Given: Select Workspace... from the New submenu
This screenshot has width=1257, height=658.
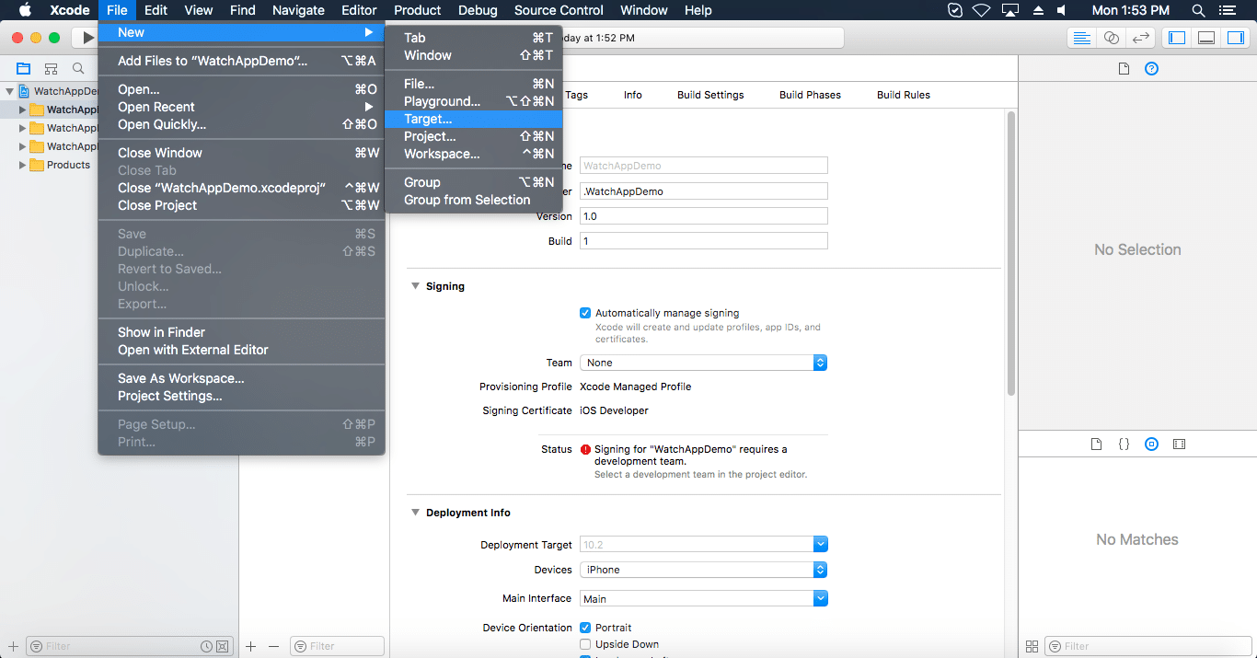Looking at the screenshot, I should click(x=473, y=154).
